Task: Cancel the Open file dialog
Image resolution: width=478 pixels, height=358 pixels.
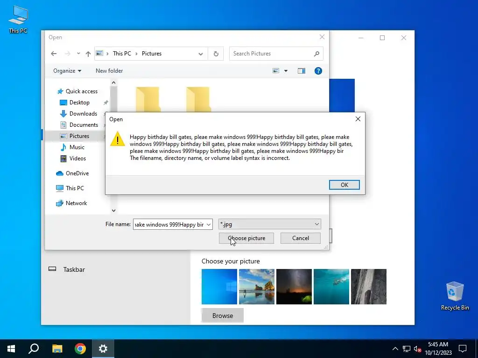Action: (x=300, y=238)
